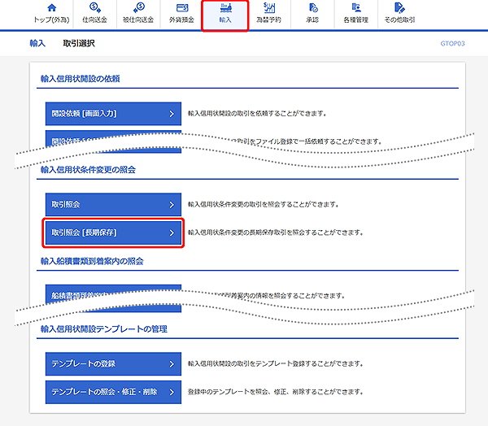
Task: Click the 輸入信用状開設テンプレートの管理 heading
Action: click(104, 329)
